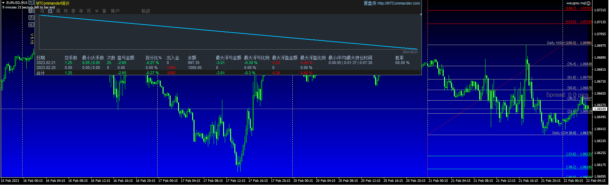Open the http://MTCommander.com link
The width and height of the screenshot is (609, 185).
pyautogui.click(x=399, y=3)
